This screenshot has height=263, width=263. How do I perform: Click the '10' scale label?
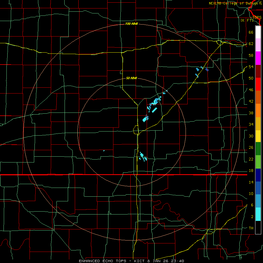pos(251,194)
